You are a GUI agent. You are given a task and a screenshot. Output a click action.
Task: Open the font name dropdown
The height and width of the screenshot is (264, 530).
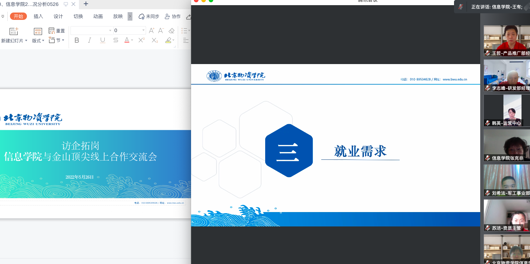click(x=110, y=31)
